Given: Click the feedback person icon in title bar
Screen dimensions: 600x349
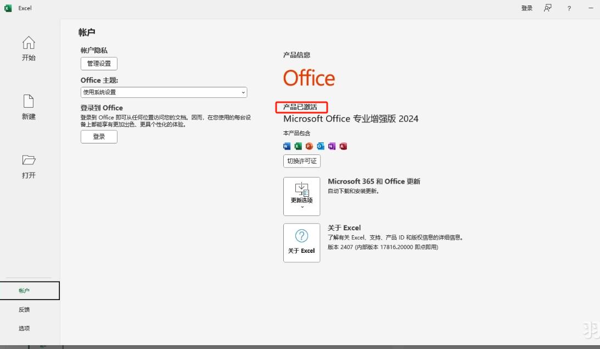Looking at the screenshot, I should [548, 8].
